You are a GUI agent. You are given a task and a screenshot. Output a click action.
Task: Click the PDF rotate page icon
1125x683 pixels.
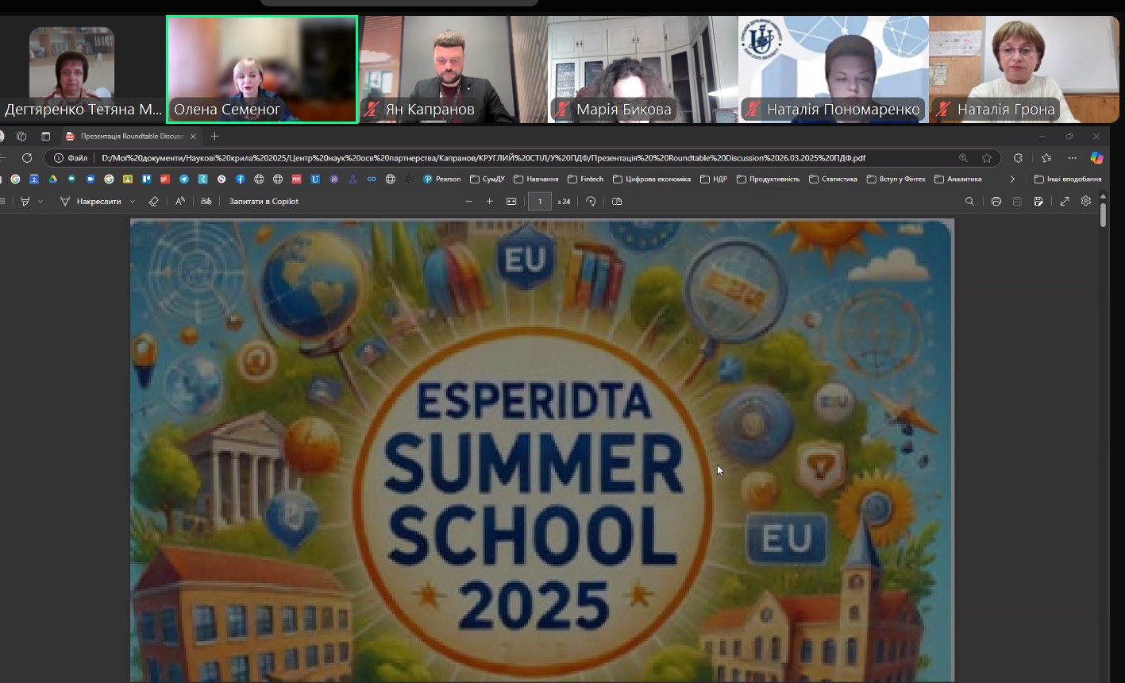click(591, 202)
